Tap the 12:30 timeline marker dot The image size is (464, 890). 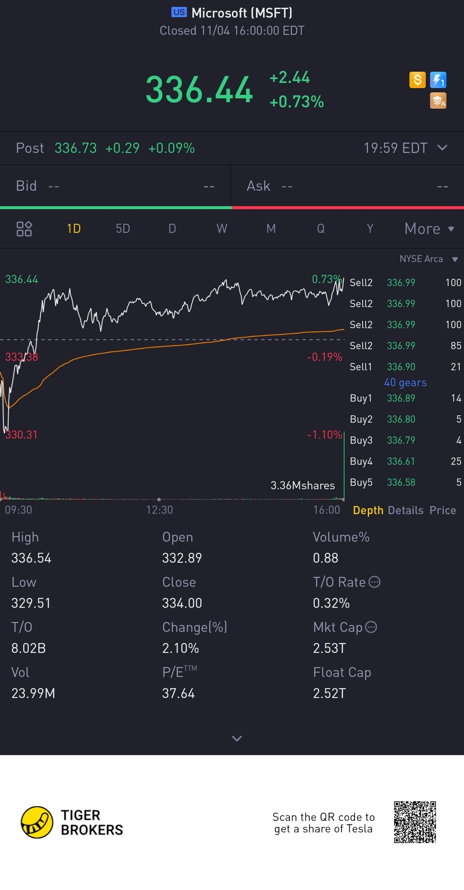(159, 500)
